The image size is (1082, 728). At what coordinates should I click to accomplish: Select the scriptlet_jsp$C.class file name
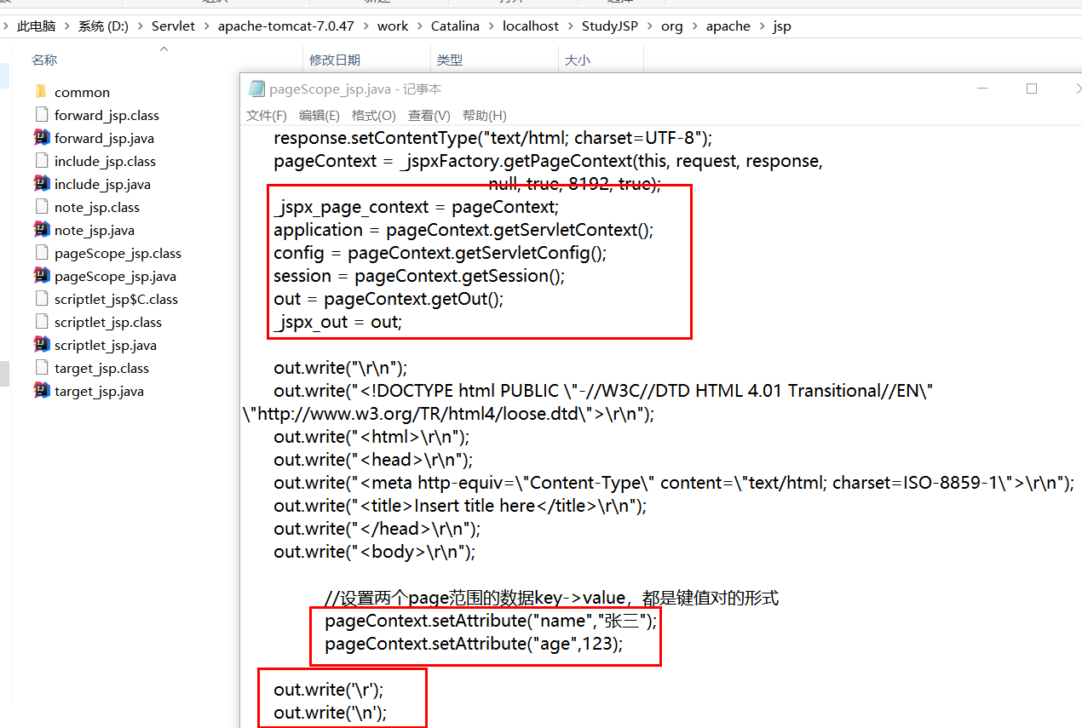(116, 299)
